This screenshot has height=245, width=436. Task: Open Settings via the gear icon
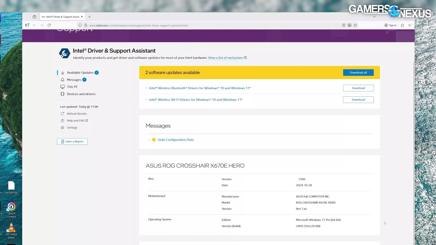point(62,128)
